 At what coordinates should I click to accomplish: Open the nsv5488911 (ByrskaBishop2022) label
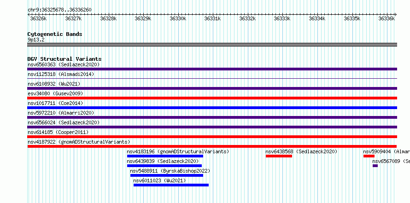(170, 171)
